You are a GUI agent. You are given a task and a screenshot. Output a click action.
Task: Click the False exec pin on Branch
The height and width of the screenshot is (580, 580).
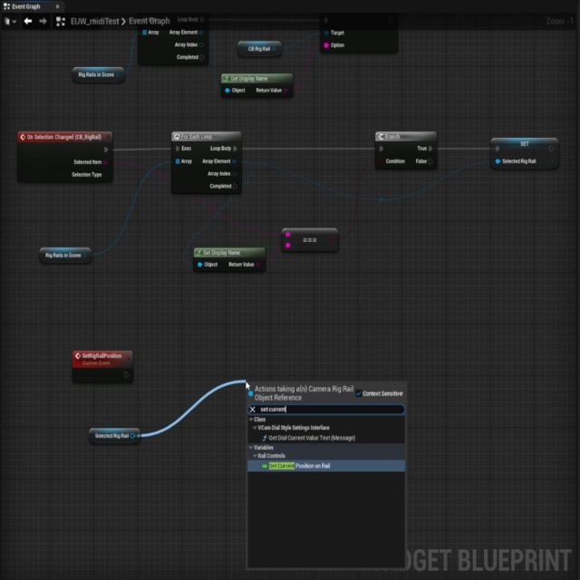[430, 161]
